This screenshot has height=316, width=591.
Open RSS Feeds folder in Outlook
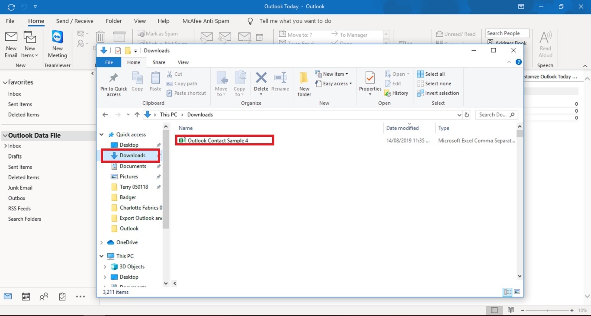point(19,209)
